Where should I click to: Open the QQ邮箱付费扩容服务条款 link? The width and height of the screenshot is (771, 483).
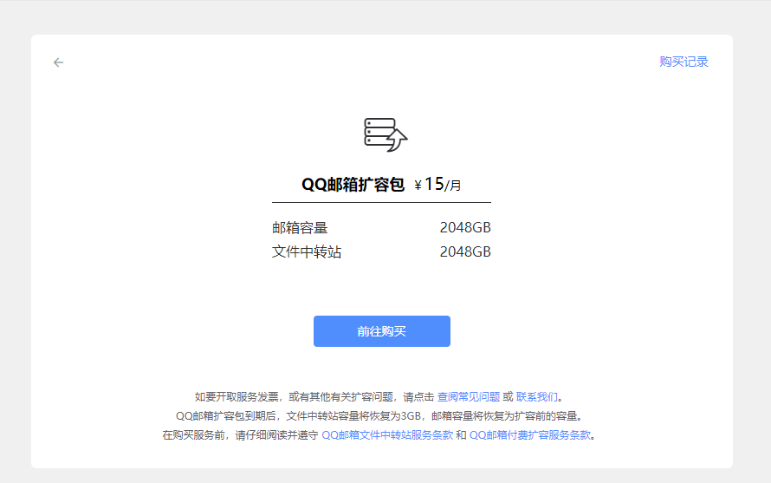530,435
